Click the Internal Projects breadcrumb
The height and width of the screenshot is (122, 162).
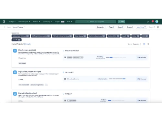(18, 27)
